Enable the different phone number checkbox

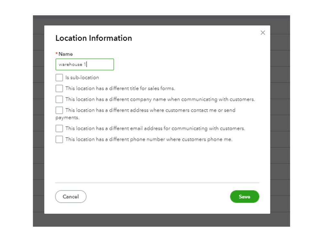coord(59,139)
